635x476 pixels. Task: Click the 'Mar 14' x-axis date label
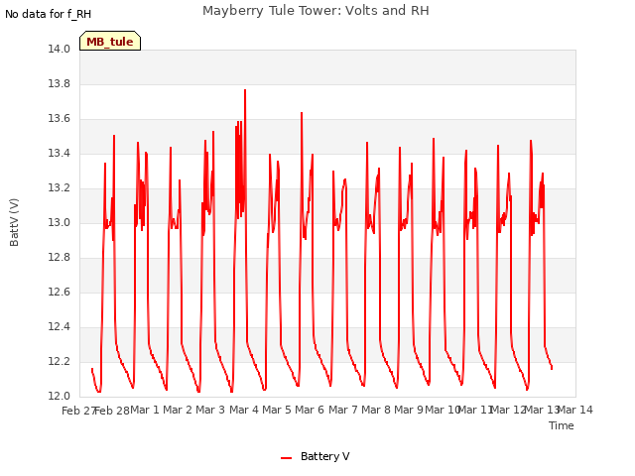575,410
